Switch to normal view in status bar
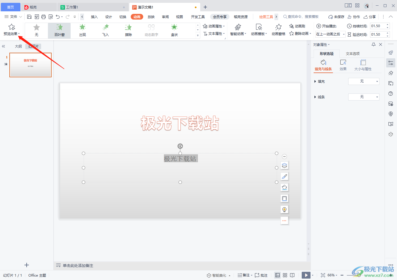 pos(278,275)
